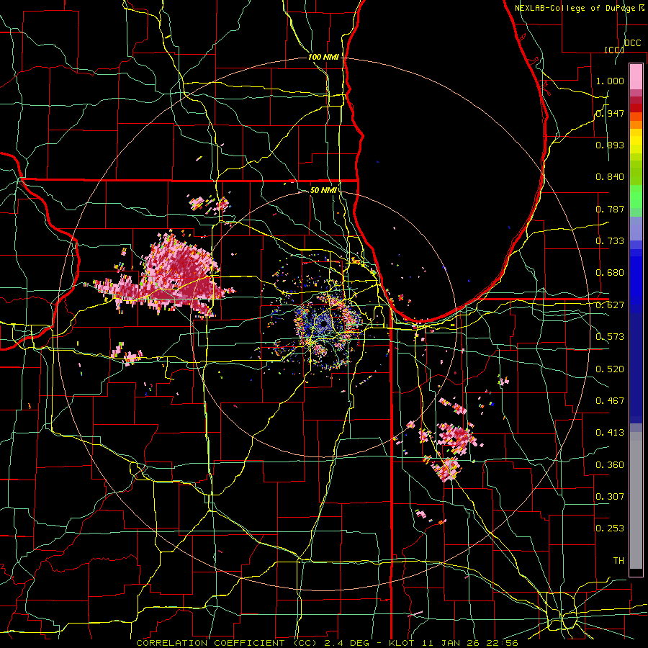Select the "0.253" color scale value
The height and width of the screenshot is (648, 648).
610,528
